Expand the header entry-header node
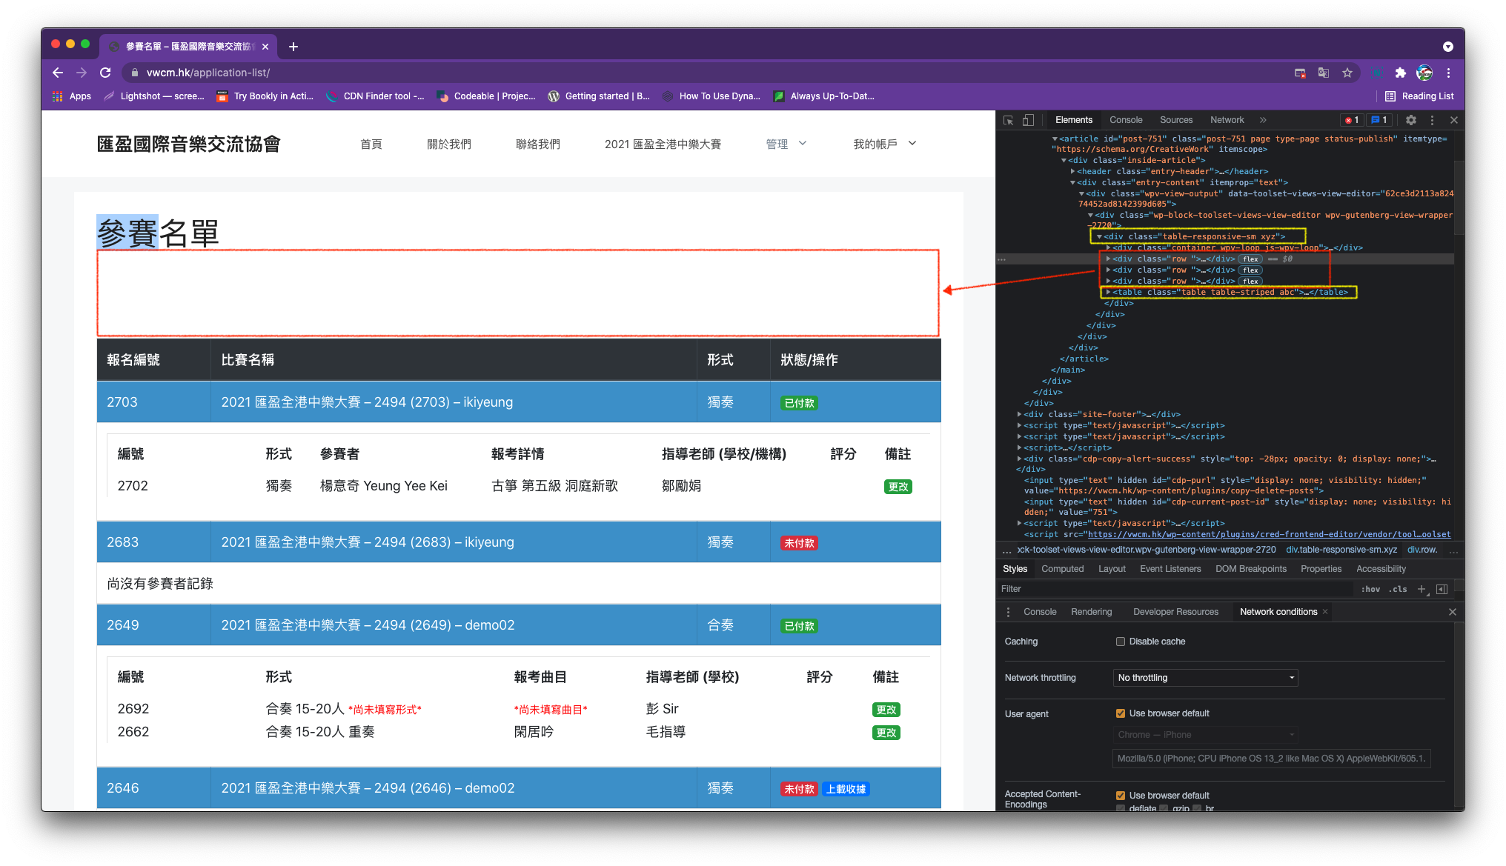This screenshot has height=866, width=1506. (1072, 171)
